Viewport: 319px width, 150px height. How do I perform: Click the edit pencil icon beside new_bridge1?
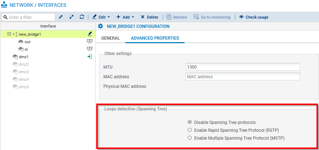(90, 34)
